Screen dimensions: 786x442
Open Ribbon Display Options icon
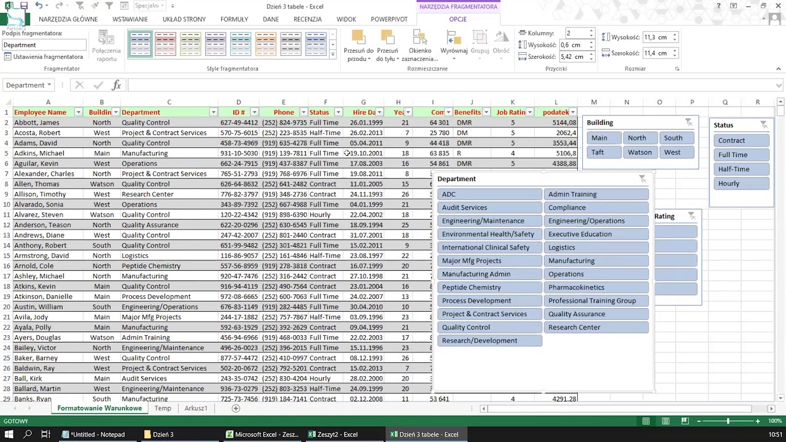click(x=733, y=6)
